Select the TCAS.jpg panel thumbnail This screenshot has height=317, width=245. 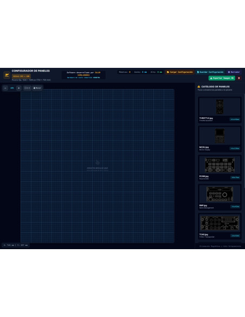pos(220,223)
